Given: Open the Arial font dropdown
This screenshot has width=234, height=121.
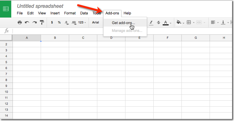Looking at the screenshot, I should tap(95, 23).
